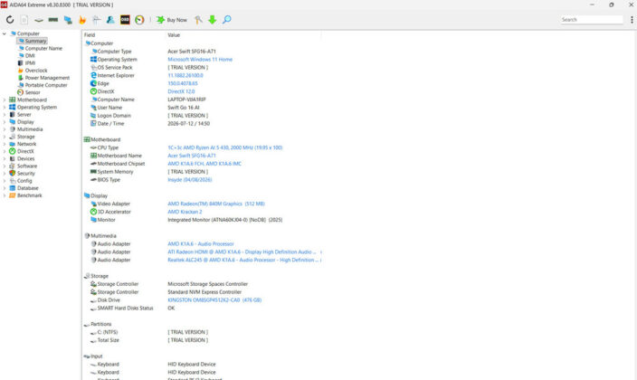Expand the Operating System tree node

[5, 108]
